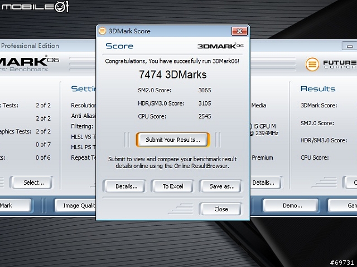This screenshot has height=267, width=357.
Task: Click the Demo... button in main window
Action: [x=291, y=205]
